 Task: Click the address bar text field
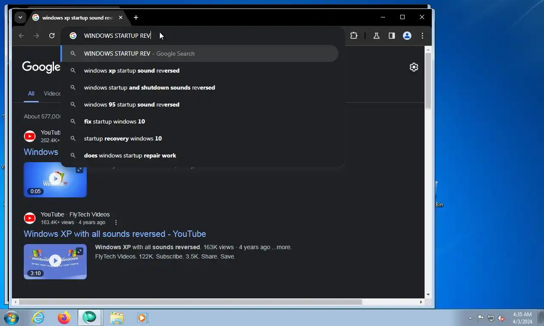point(203,36)
